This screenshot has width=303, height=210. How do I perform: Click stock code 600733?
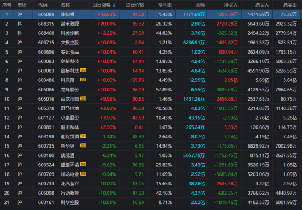[x=46, y=184]
